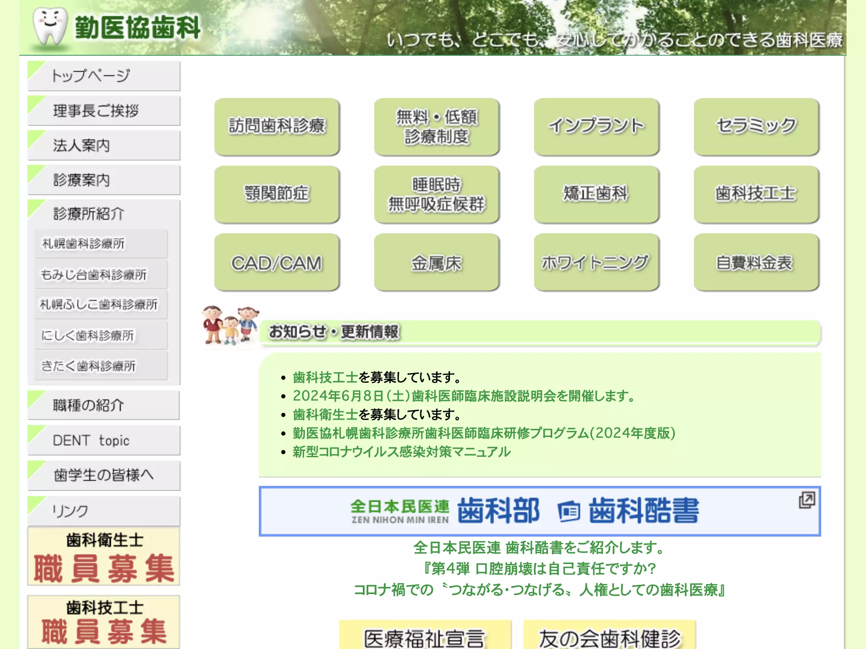Click 歯科技工士 職員募集 banner
Viewport: 866px width, 649px height.
click(104, 622)
